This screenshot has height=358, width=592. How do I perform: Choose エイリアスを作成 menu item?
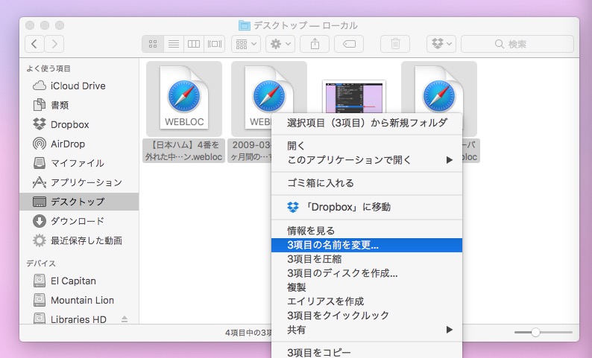click(x=367, y=301)
